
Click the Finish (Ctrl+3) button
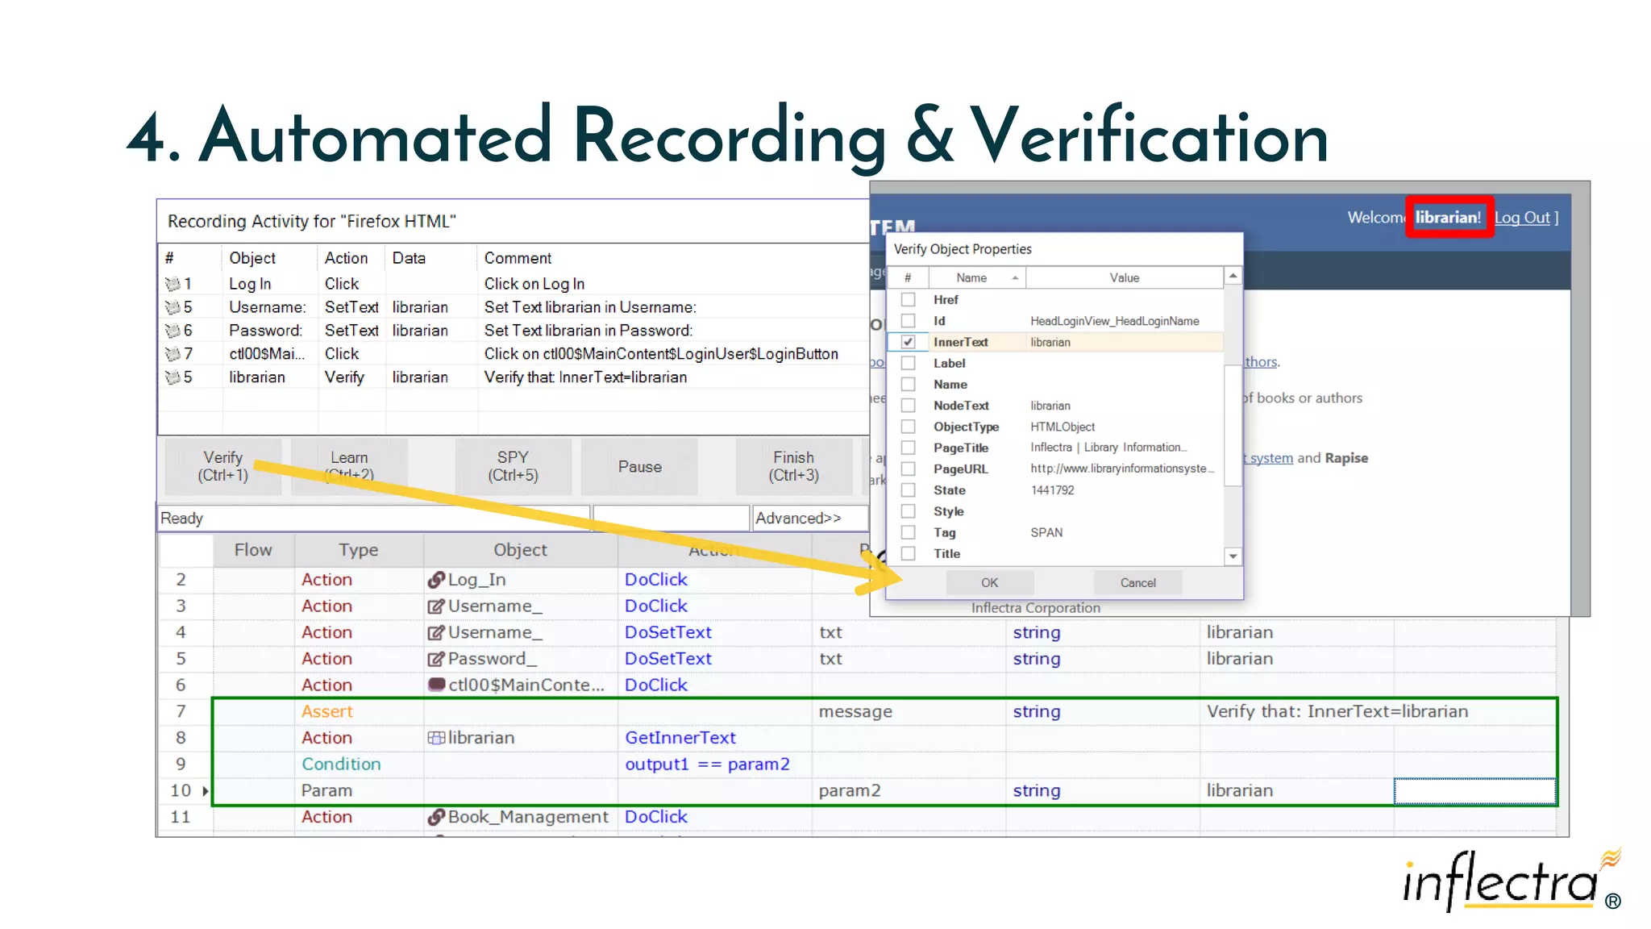(x=794, y=467)
